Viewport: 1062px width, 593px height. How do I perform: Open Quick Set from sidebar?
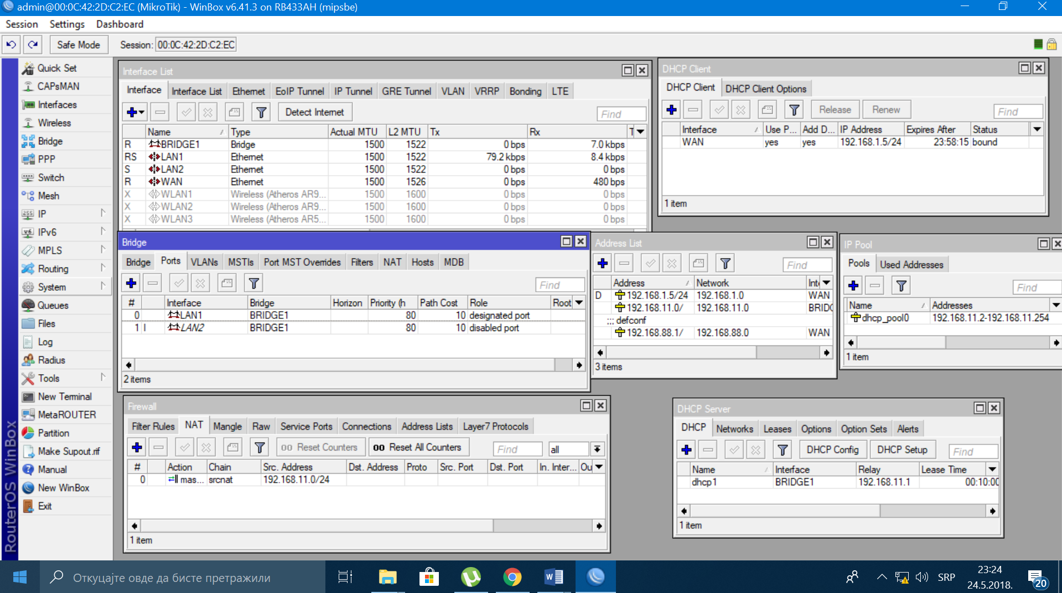57,68
